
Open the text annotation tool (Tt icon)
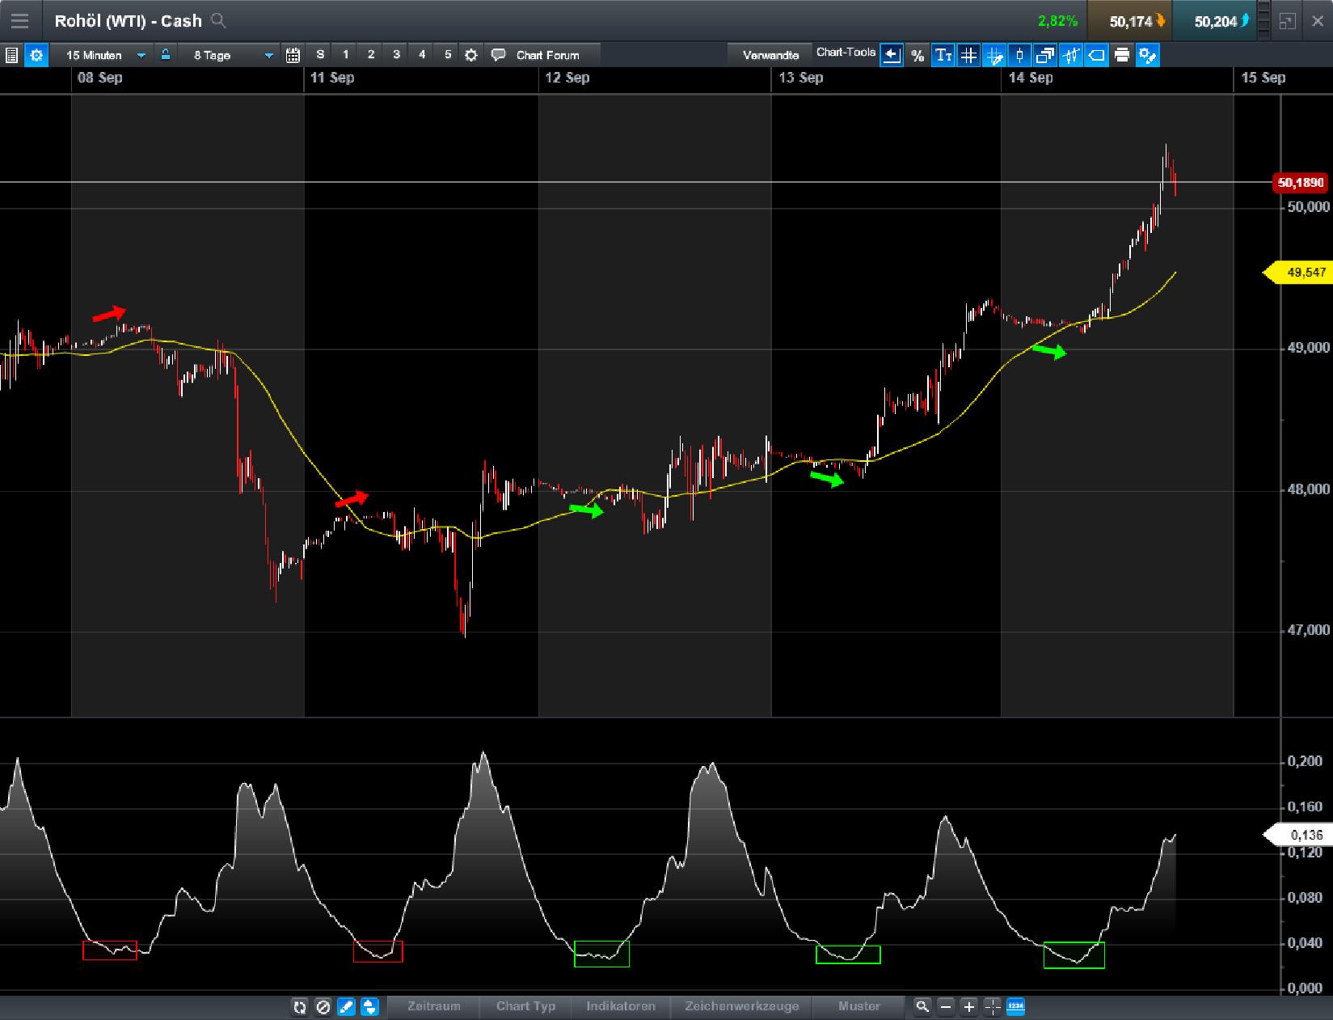point(943,55)
